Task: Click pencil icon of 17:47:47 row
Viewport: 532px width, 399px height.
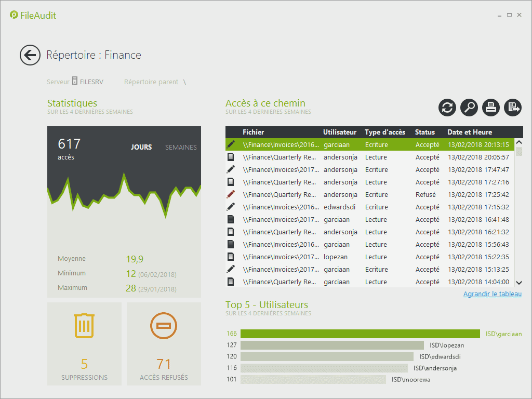Action: pos(231,169)
